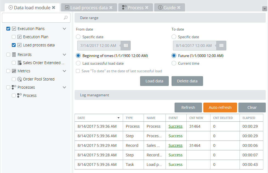Select Current time for To date
The image size is (268, 173).
tap(174, 63)
